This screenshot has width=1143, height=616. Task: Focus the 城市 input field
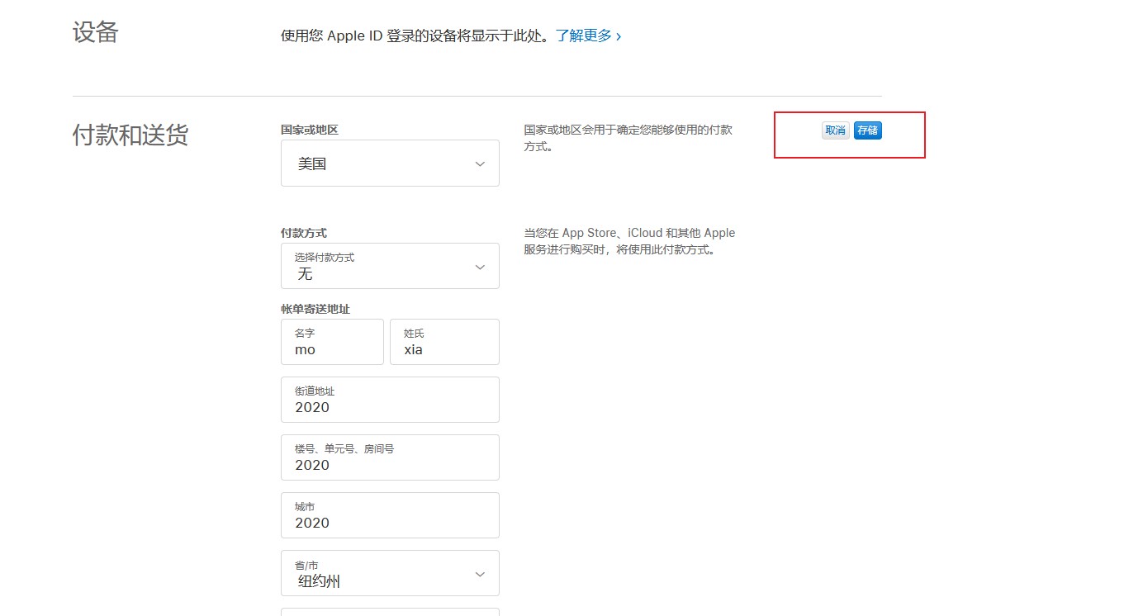click(390, 515)
